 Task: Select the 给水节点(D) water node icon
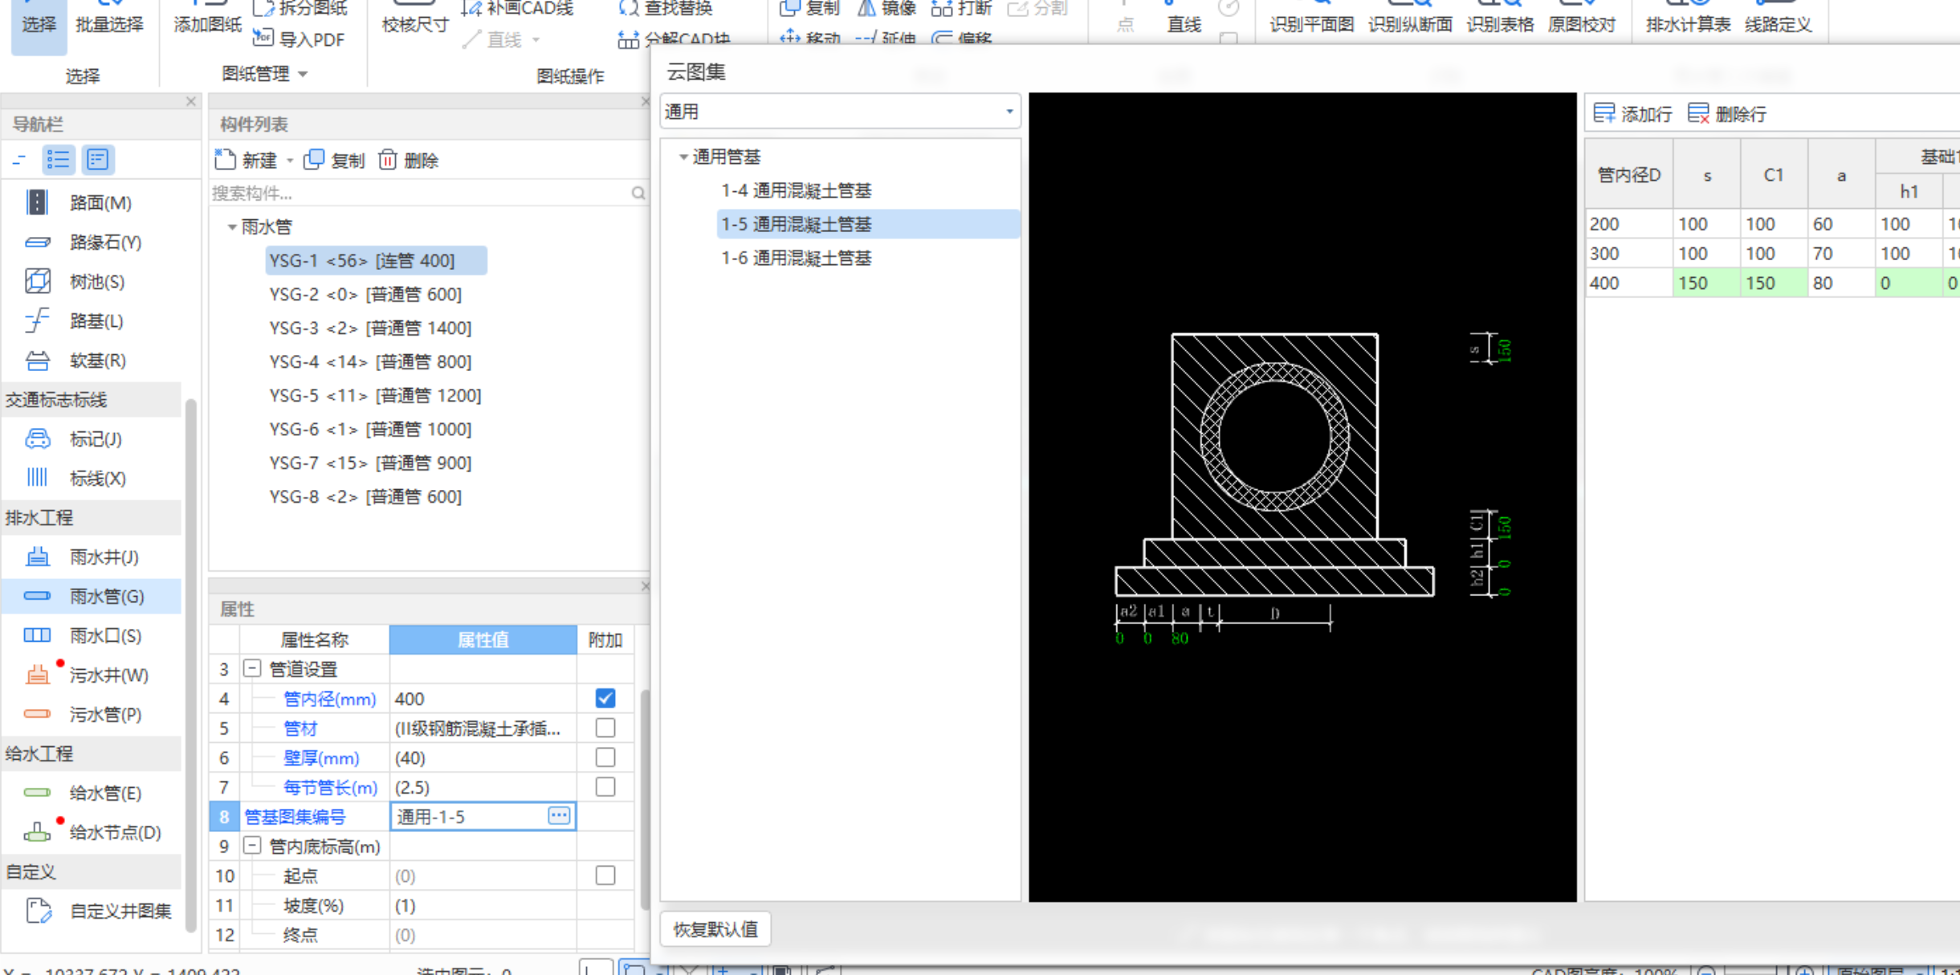pos(37,832)
